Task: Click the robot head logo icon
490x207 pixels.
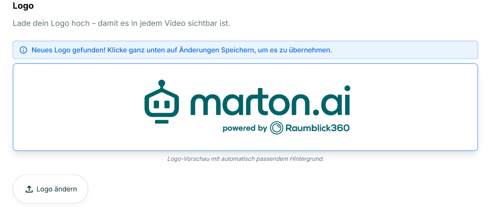Action: point(162,102)
